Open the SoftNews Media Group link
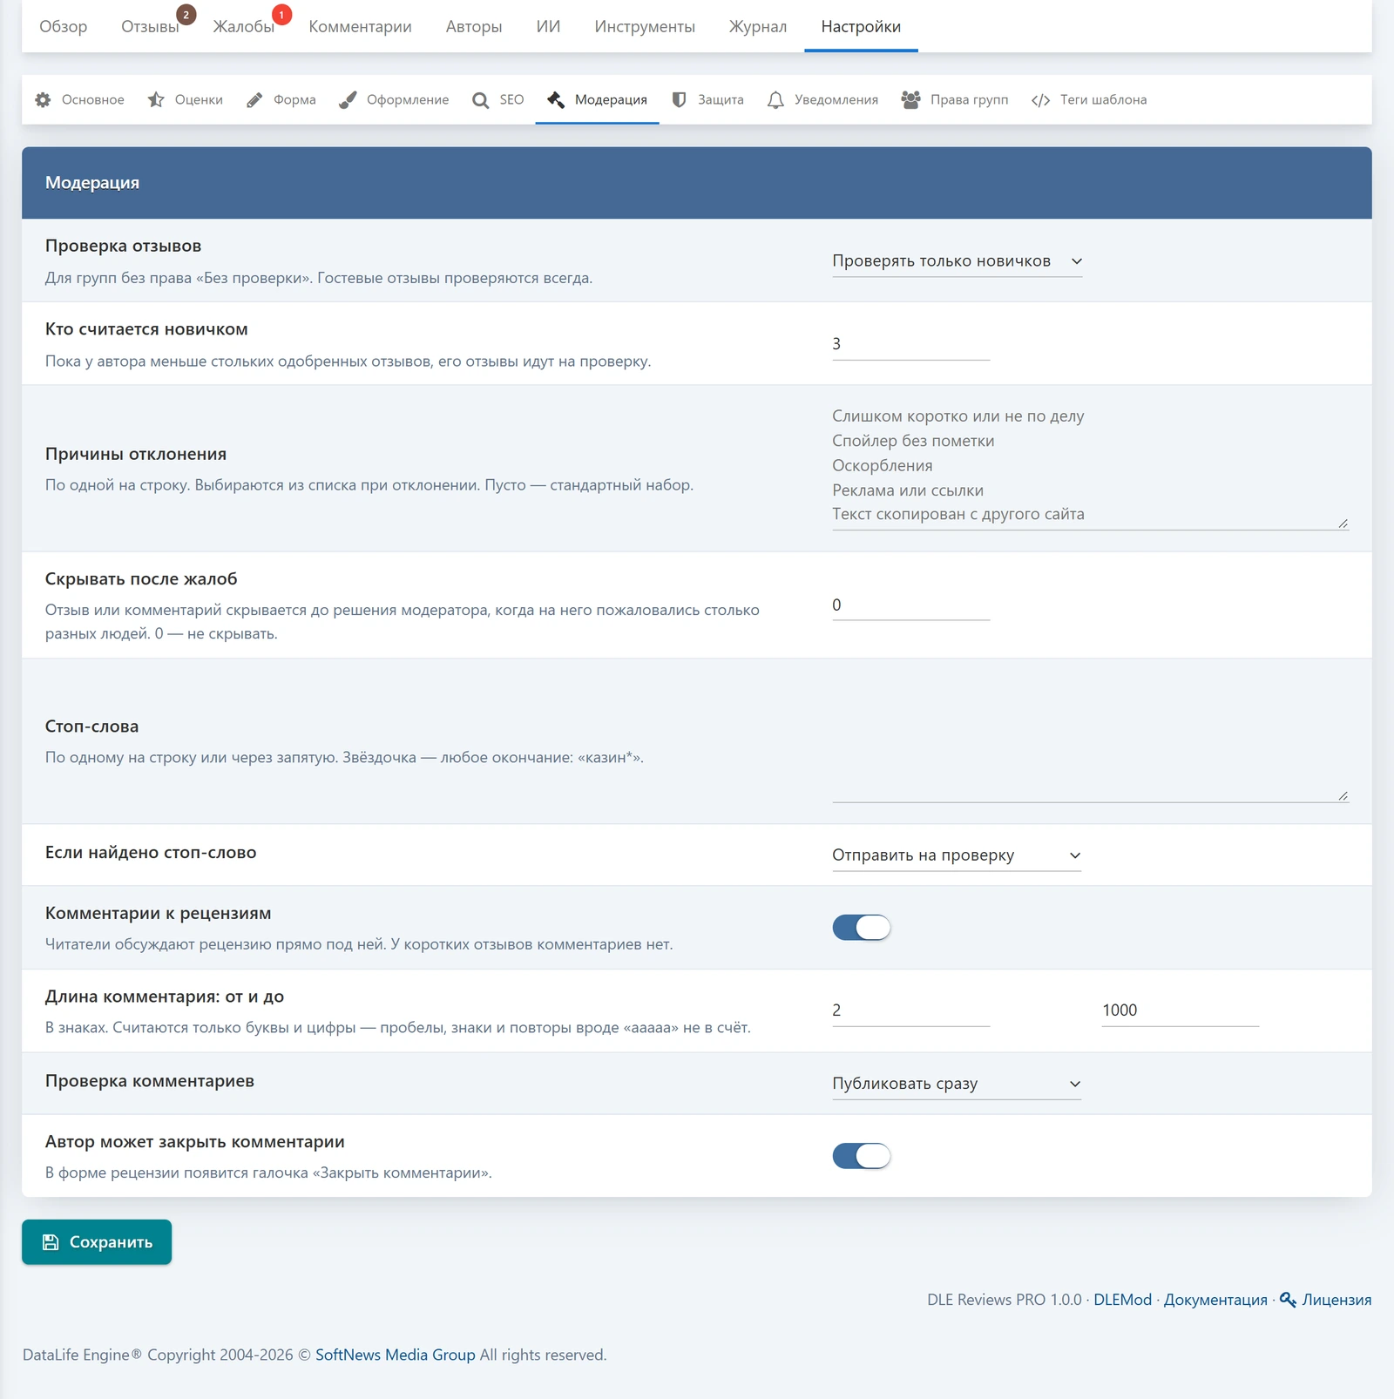Viewport: 1394px width, 1399px height. point(396,1355)
